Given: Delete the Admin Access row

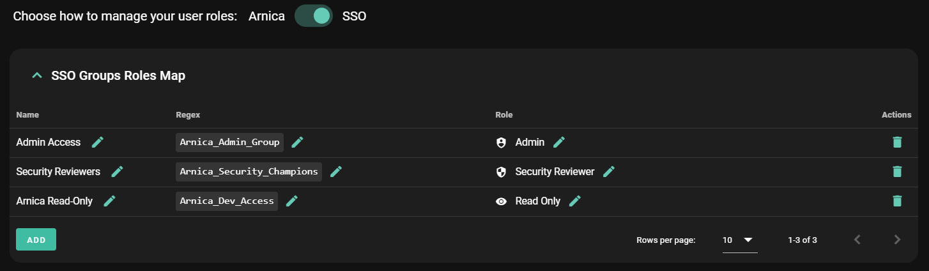Looking at the screenshot, I should 897,142.
